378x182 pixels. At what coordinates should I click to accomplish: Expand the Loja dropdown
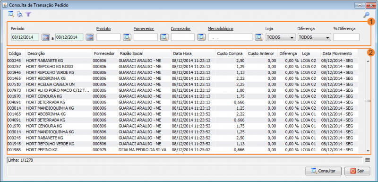280,37
